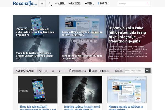Confirm subscription with OK button
Screen dimensions: 165x110
coord(148,71)
